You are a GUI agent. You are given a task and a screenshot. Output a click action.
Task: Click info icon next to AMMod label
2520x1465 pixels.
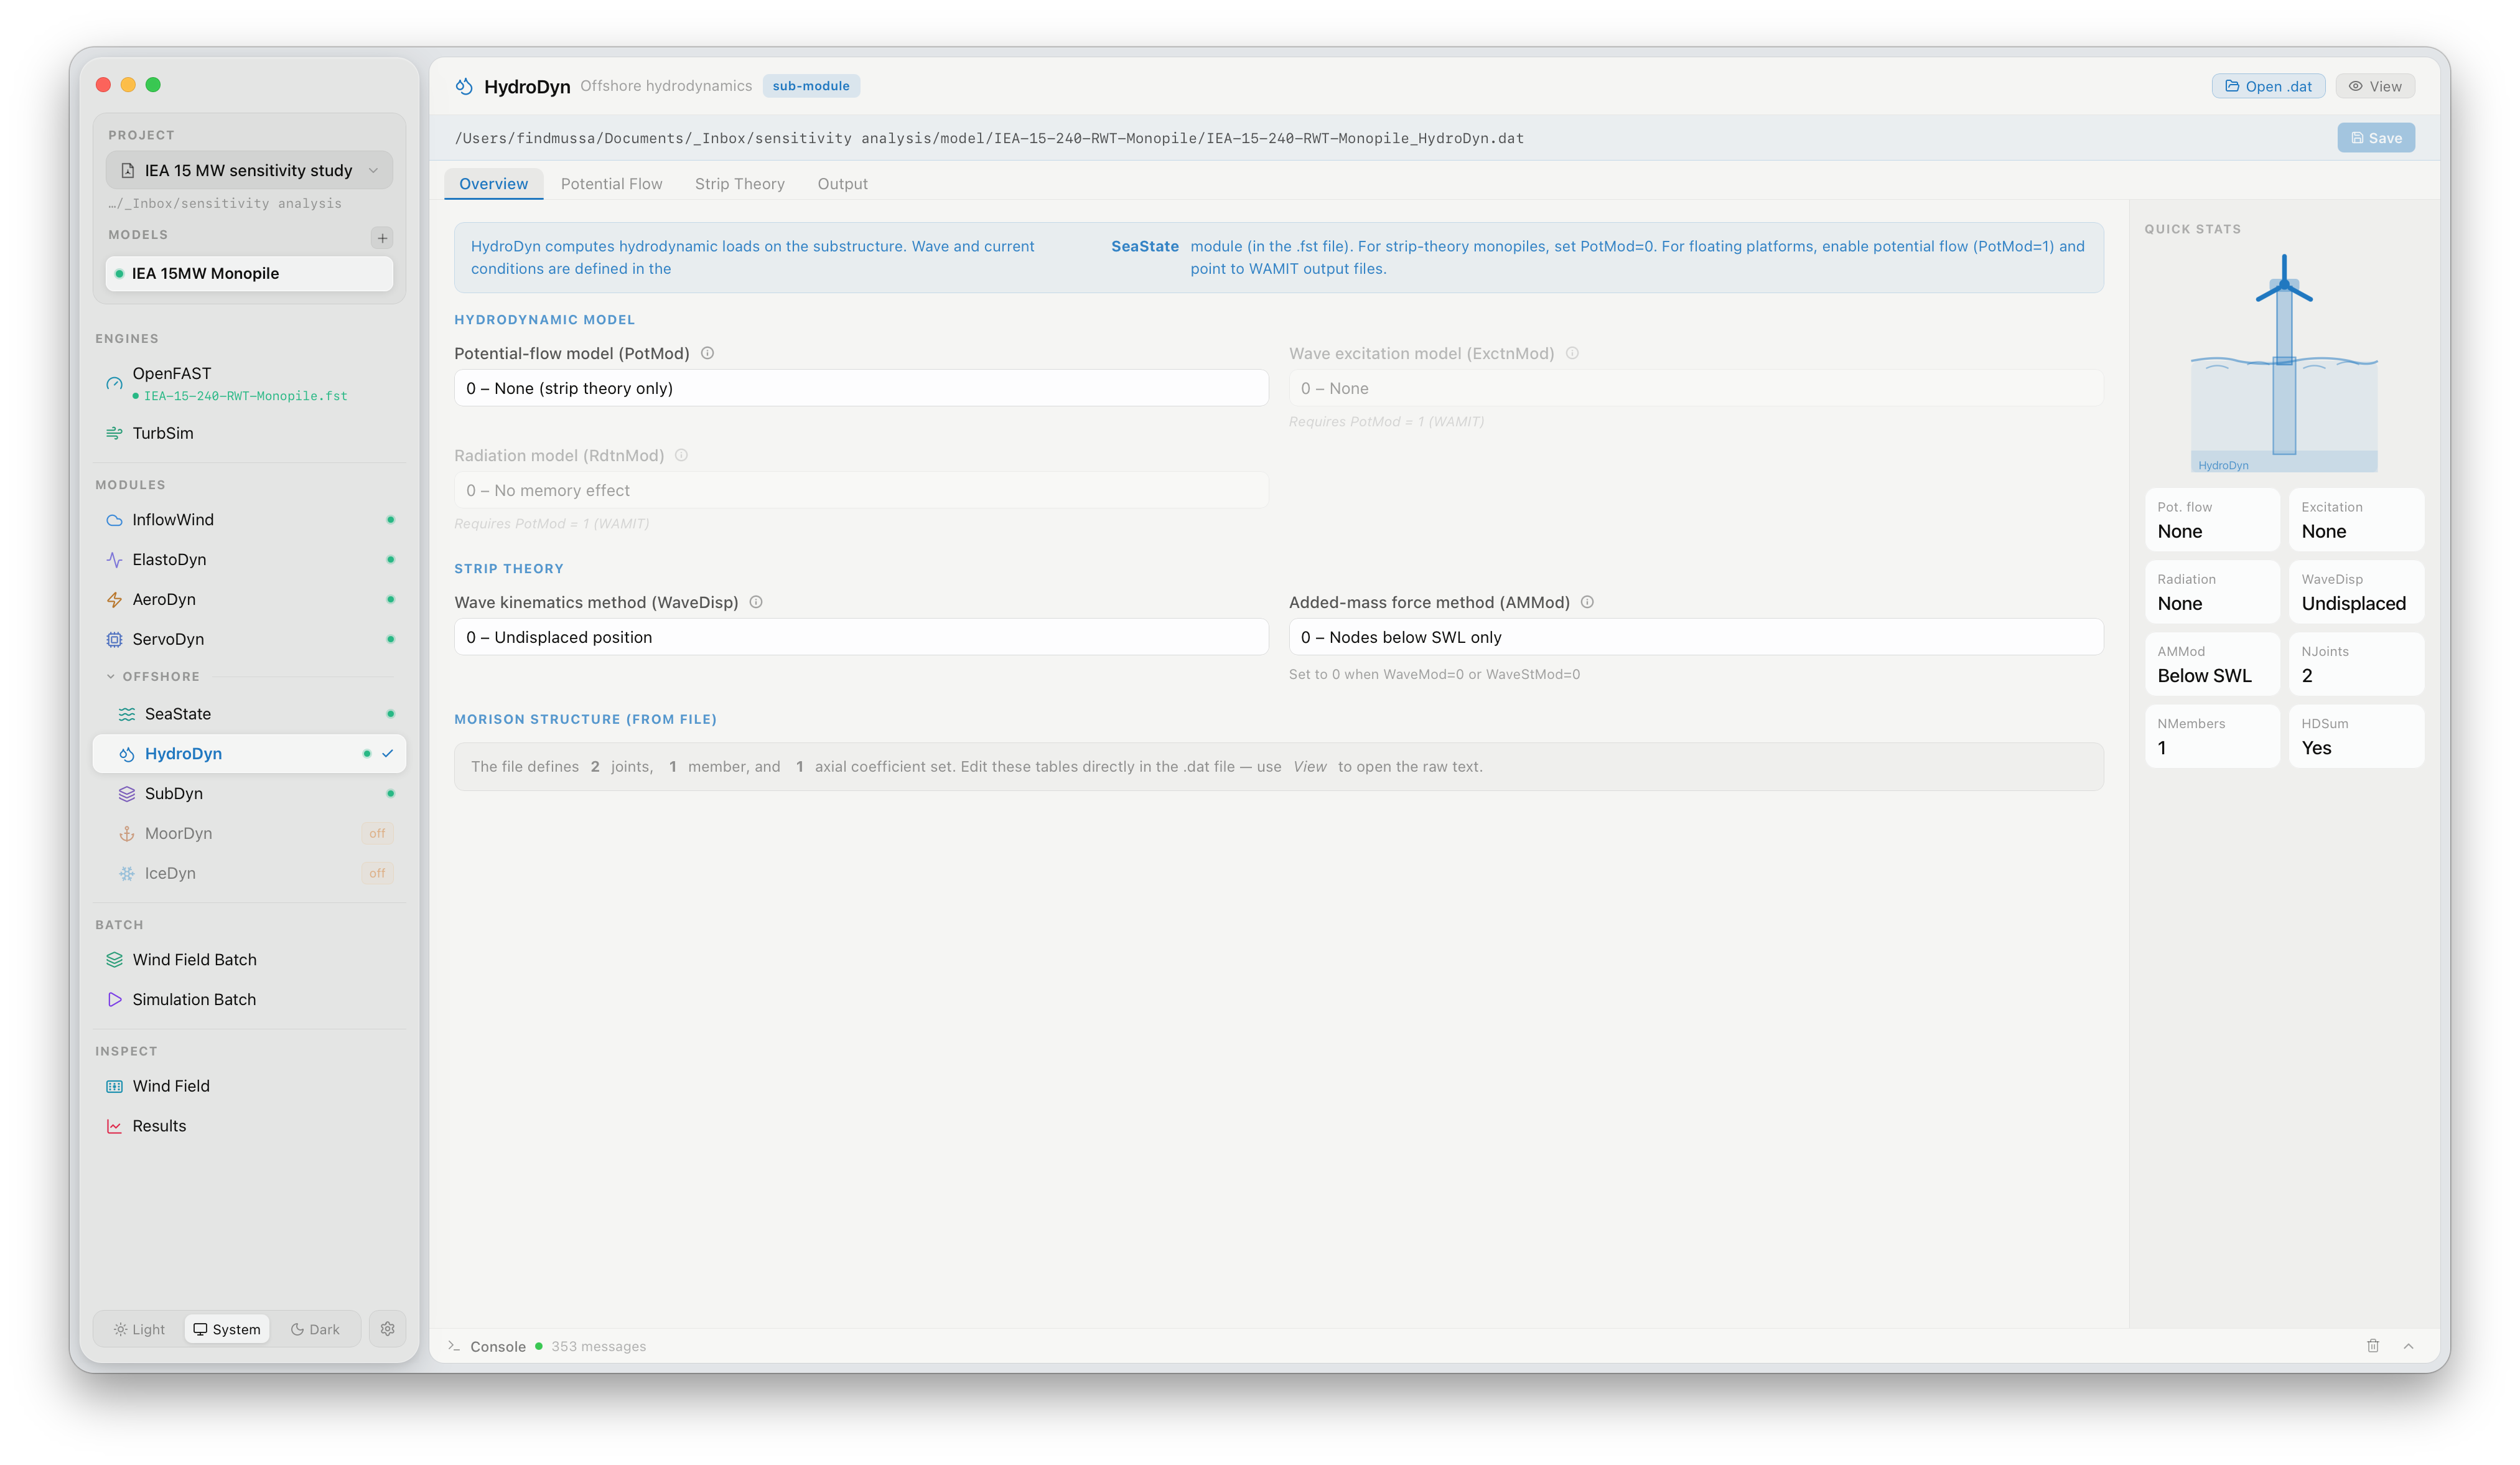[1587, 602]
